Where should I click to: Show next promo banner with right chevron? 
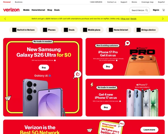pyautogui.click(x=163, y=19)
